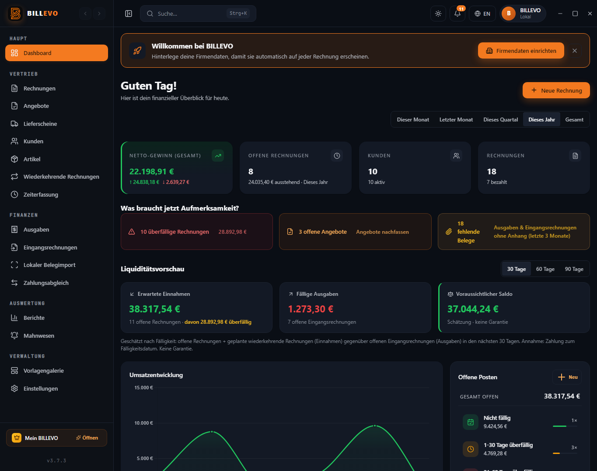Click trend icon on Netto-Gewinn card
Viewport: 597px width, 471px height.
coord(218,156)
